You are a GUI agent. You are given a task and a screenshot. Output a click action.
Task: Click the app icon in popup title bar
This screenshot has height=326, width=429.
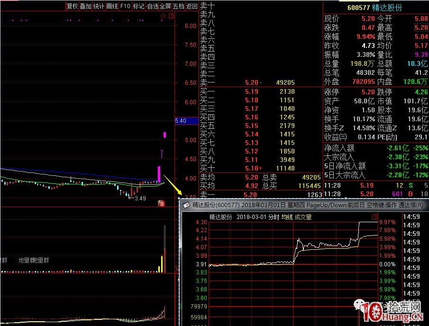tap(187, 205)
